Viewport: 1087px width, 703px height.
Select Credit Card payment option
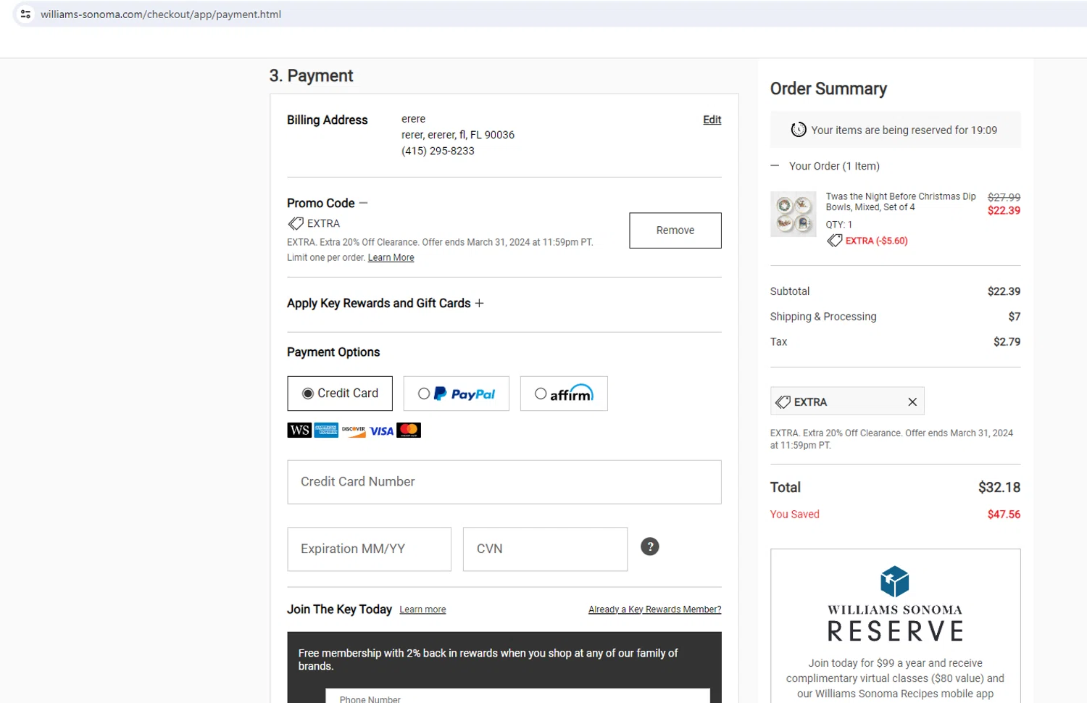tap(340, 394)
